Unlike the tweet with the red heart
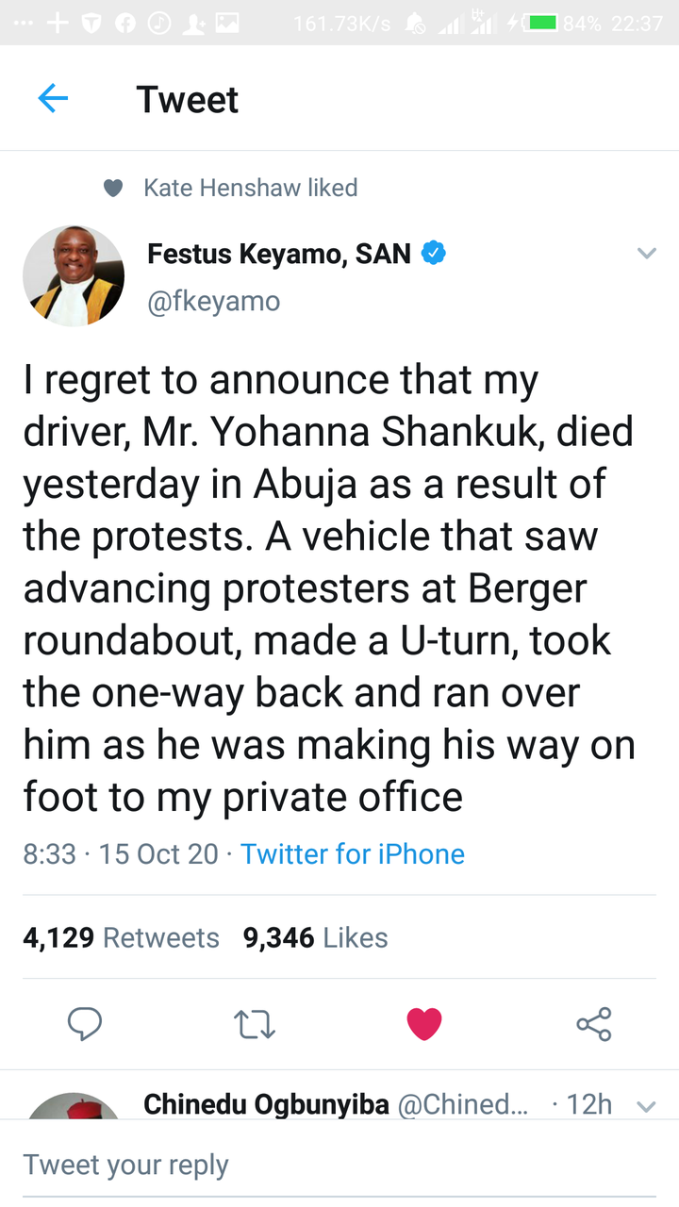 point(423,1024)
